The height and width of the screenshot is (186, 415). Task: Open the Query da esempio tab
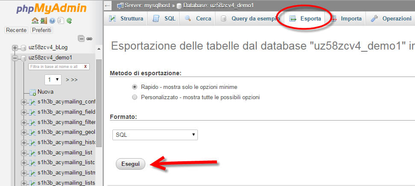249,18
